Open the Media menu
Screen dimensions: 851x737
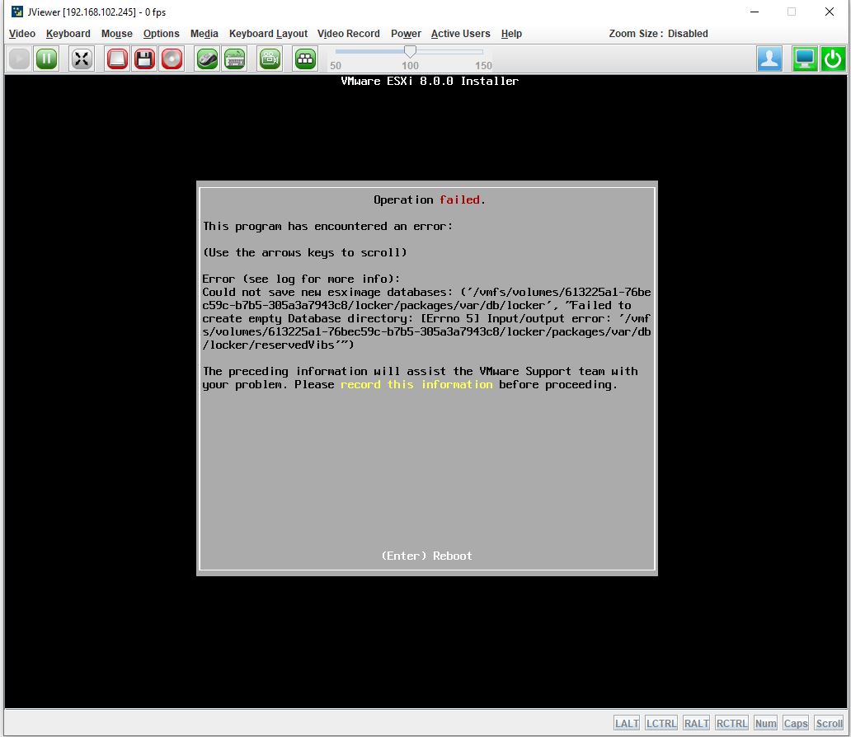pyautogui.click(x=204, y=34)
